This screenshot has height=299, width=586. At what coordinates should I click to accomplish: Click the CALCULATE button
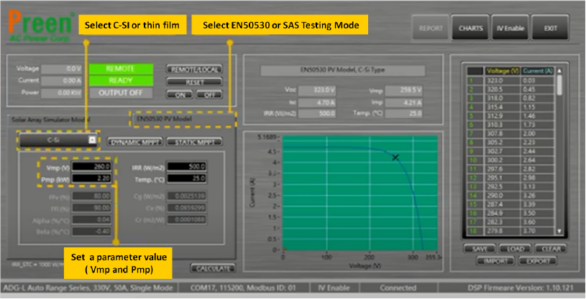pos(213,268)
